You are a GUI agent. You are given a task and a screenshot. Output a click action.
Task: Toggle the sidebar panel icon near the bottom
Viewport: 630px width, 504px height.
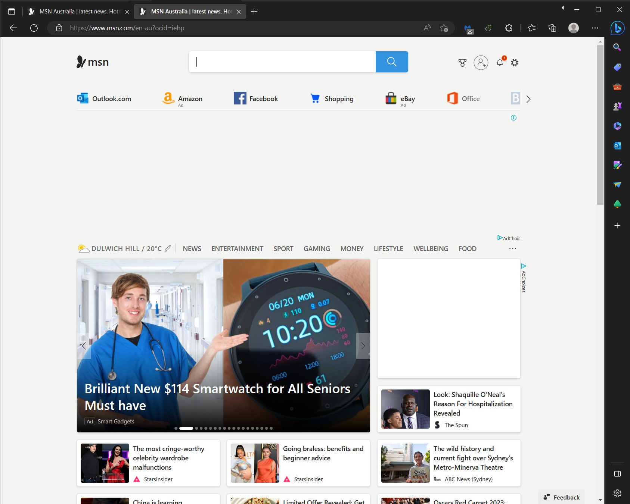(617, 474)
